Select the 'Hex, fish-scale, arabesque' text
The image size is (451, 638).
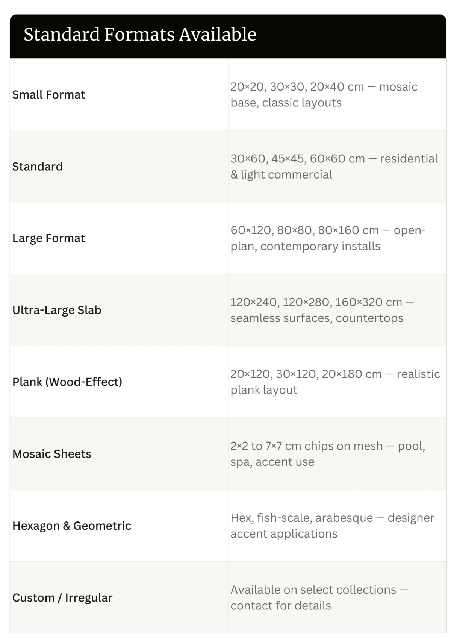point(301,518)
